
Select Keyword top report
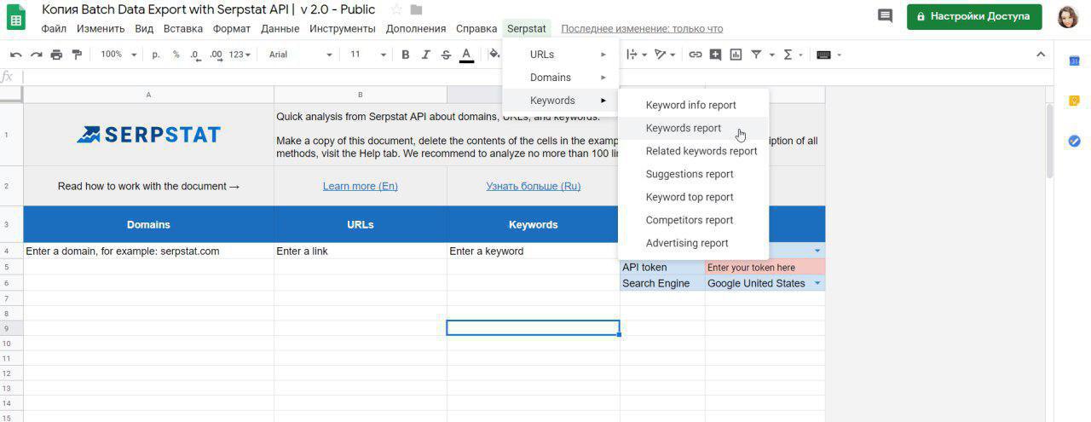click(693, 197)
